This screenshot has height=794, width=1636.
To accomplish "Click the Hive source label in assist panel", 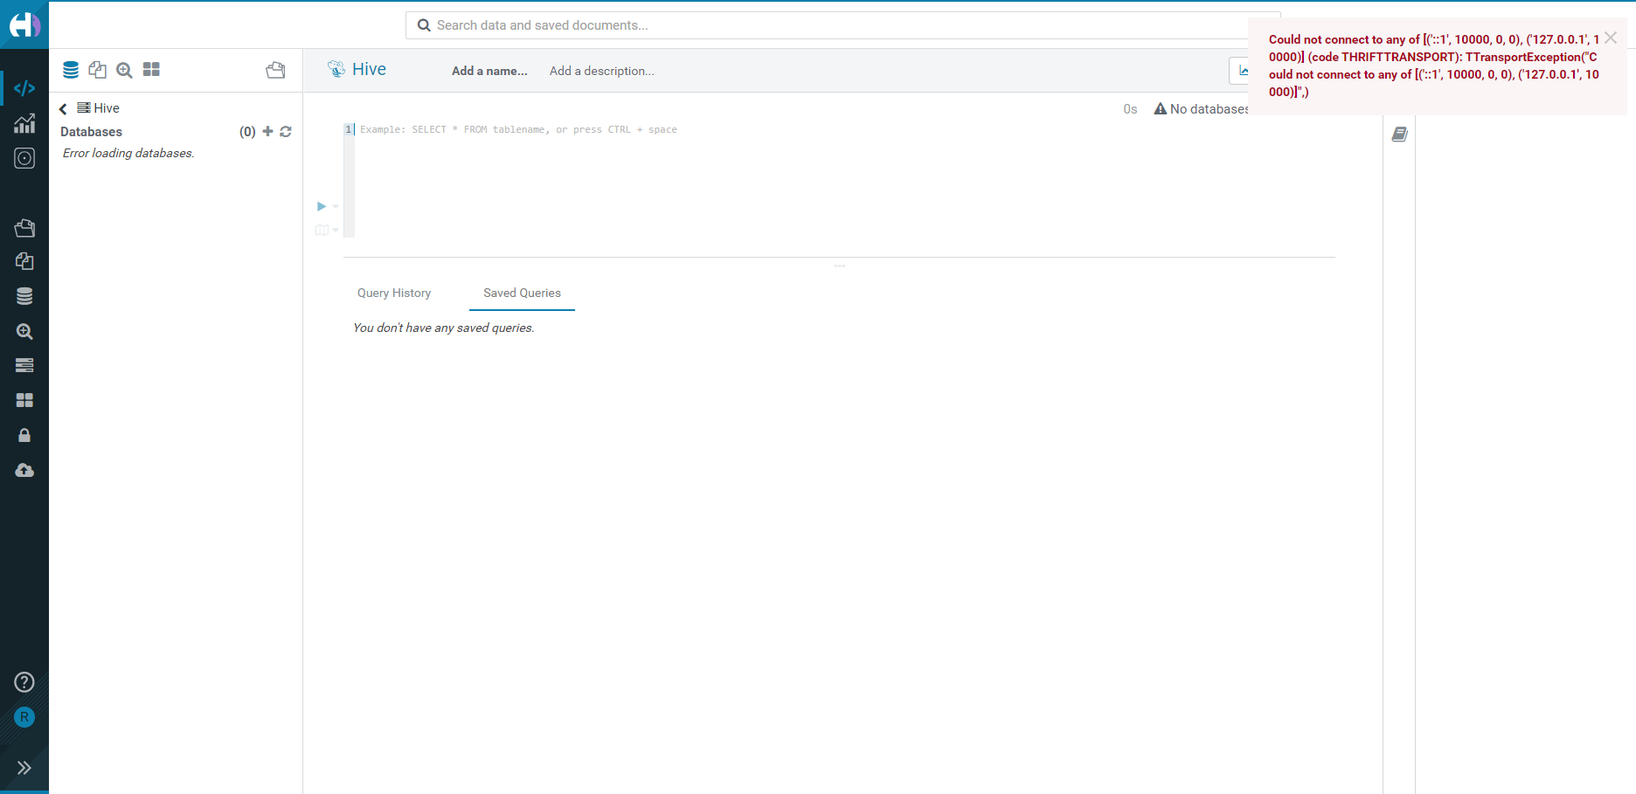I will 99,108.
